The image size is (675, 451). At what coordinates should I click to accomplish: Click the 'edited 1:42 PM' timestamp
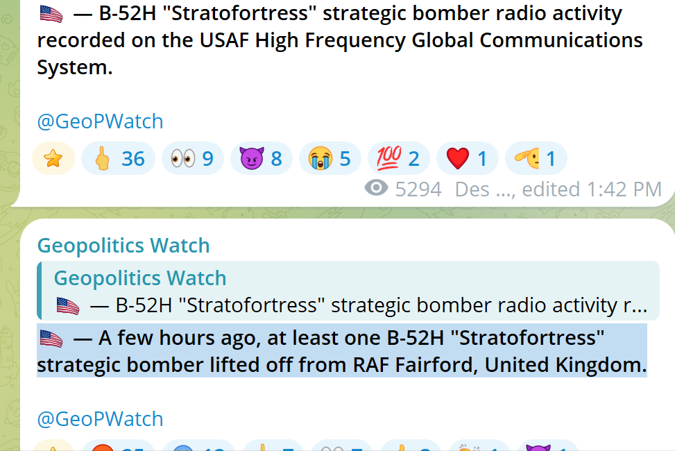[592, 189]
